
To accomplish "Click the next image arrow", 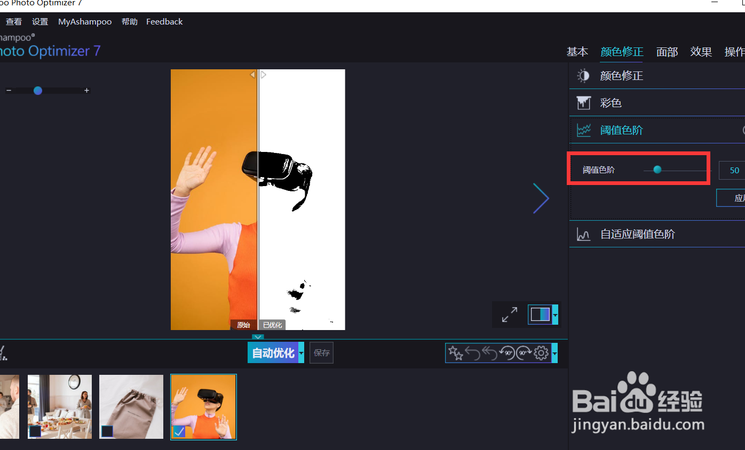I will pos(541,198).
